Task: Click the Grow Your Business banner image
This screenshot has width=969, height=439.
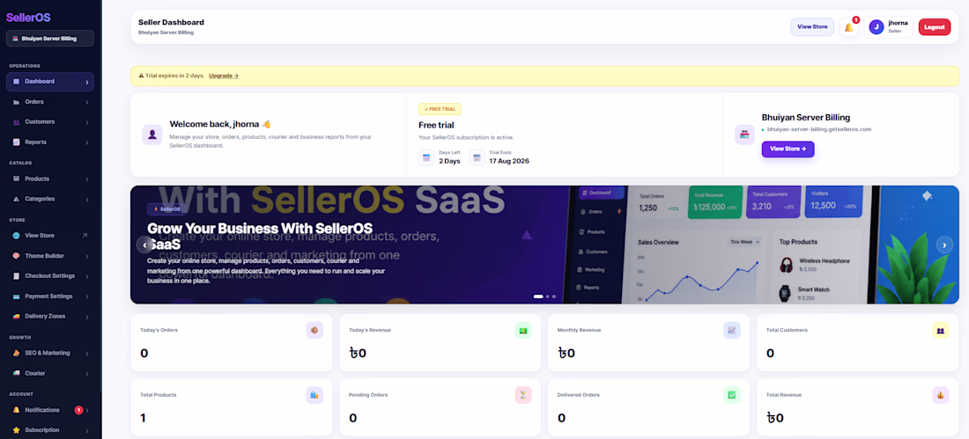Action: [544, 245]
